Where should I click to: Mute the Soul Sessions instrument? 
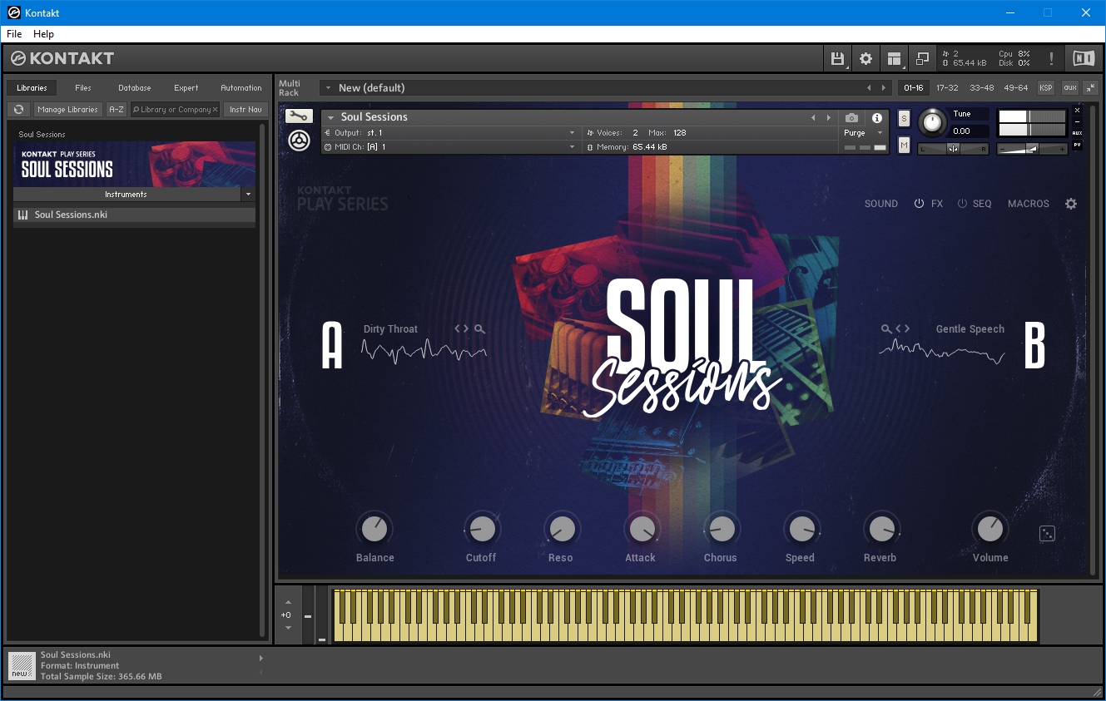pyautogui.click(x=905, y=146)
